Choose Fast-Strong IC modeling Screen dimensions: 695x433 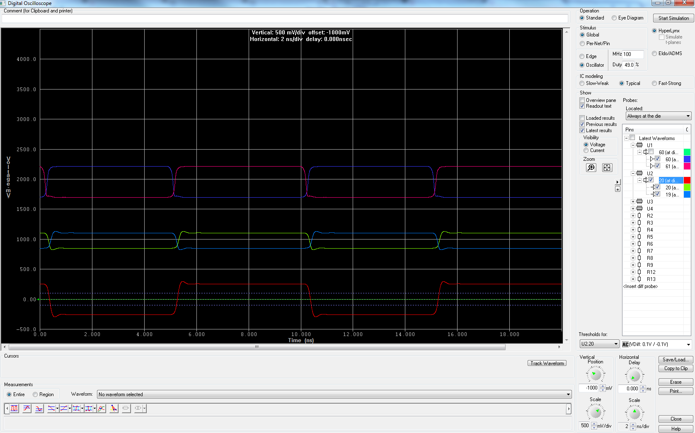[666, 83]
